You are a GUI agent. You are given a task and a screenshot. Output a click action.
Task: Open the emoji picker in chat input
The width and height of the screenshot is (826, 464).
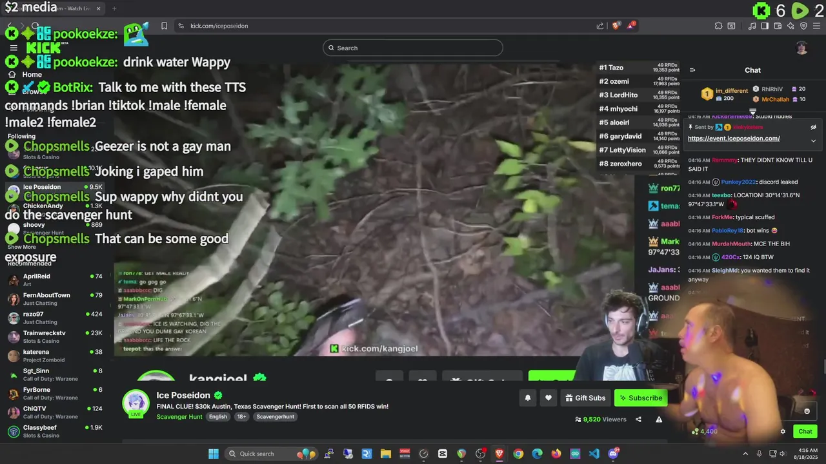click(x=807, y=411)
